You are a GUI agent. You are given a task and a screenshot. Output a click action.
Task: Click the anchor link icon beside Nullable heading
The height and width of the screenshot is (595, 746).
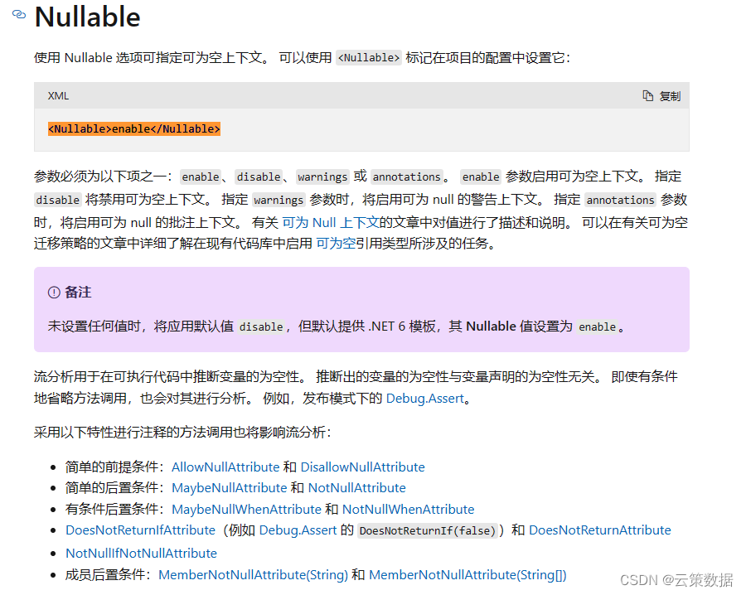pos(18,15)
